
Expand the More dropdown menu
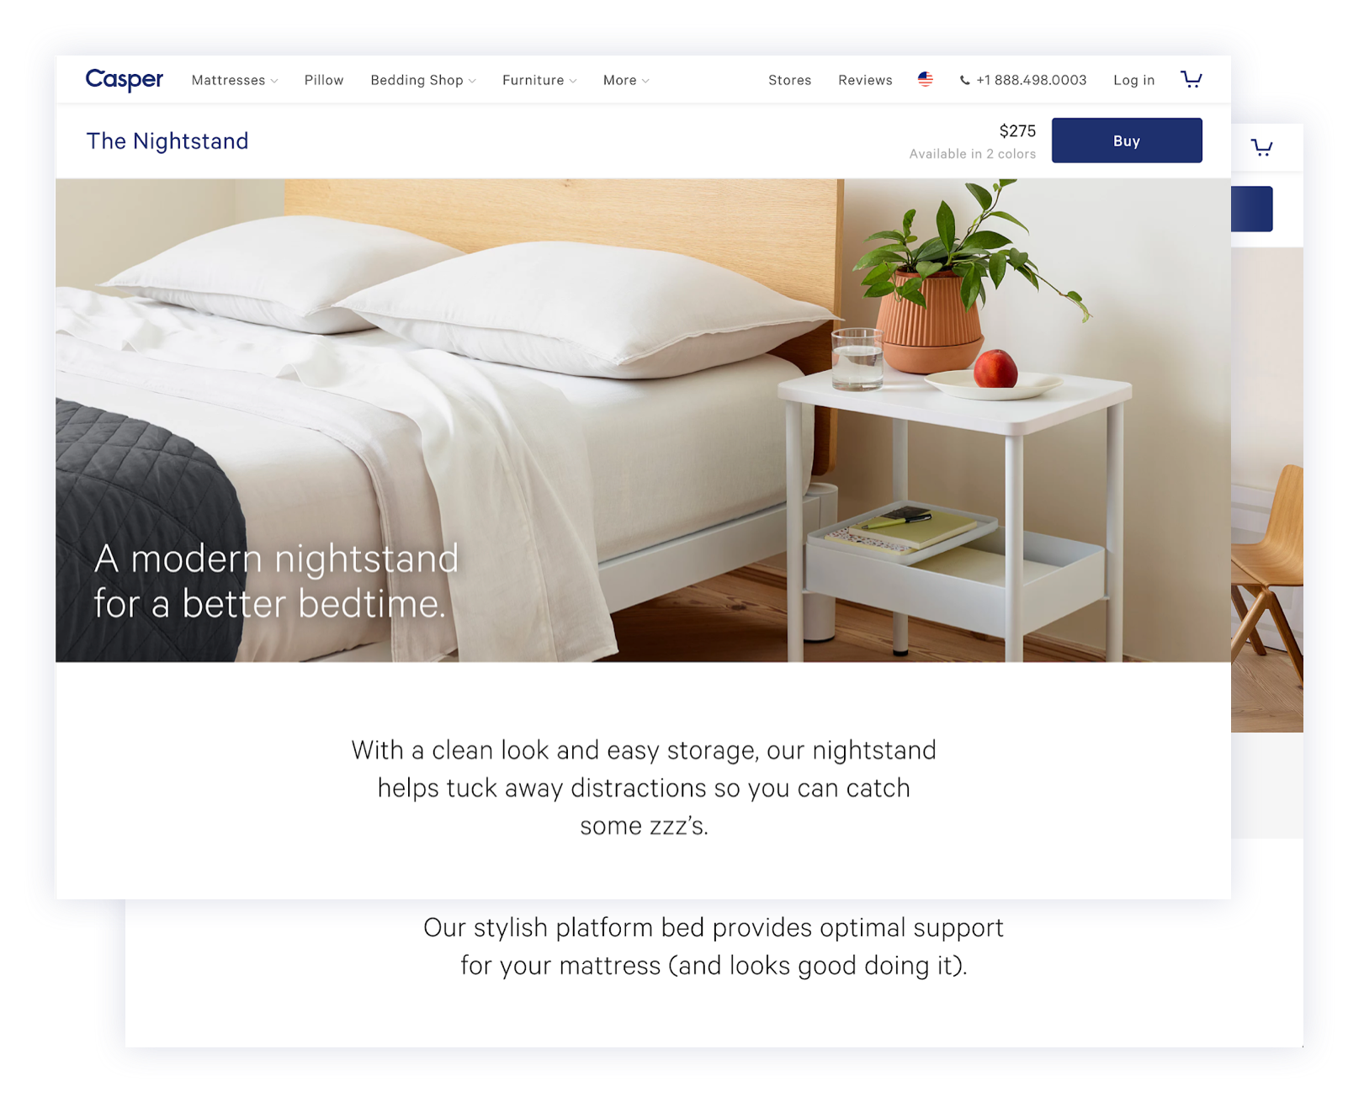click(x=626, y=80)
